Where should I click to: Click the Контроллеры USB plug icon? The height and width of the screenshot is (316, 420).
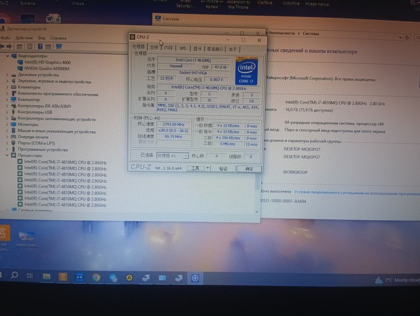(14, 112)
